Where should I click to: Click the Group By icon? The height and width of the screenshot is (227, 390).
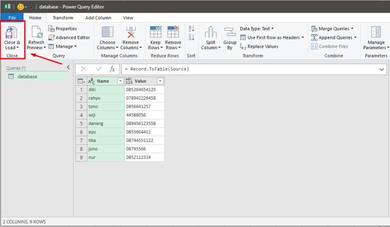(x=230, y=32)
